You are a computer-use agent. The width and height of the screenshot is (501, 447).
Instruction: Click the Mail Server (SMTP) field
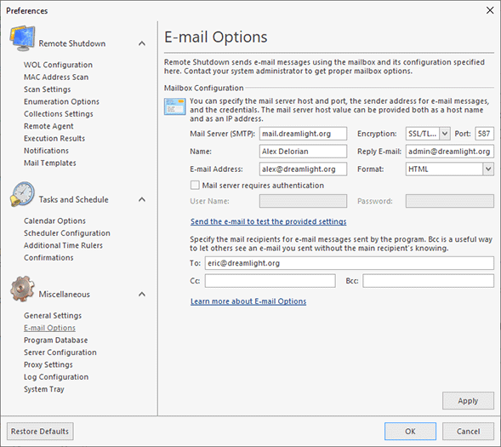pos(303,134)
